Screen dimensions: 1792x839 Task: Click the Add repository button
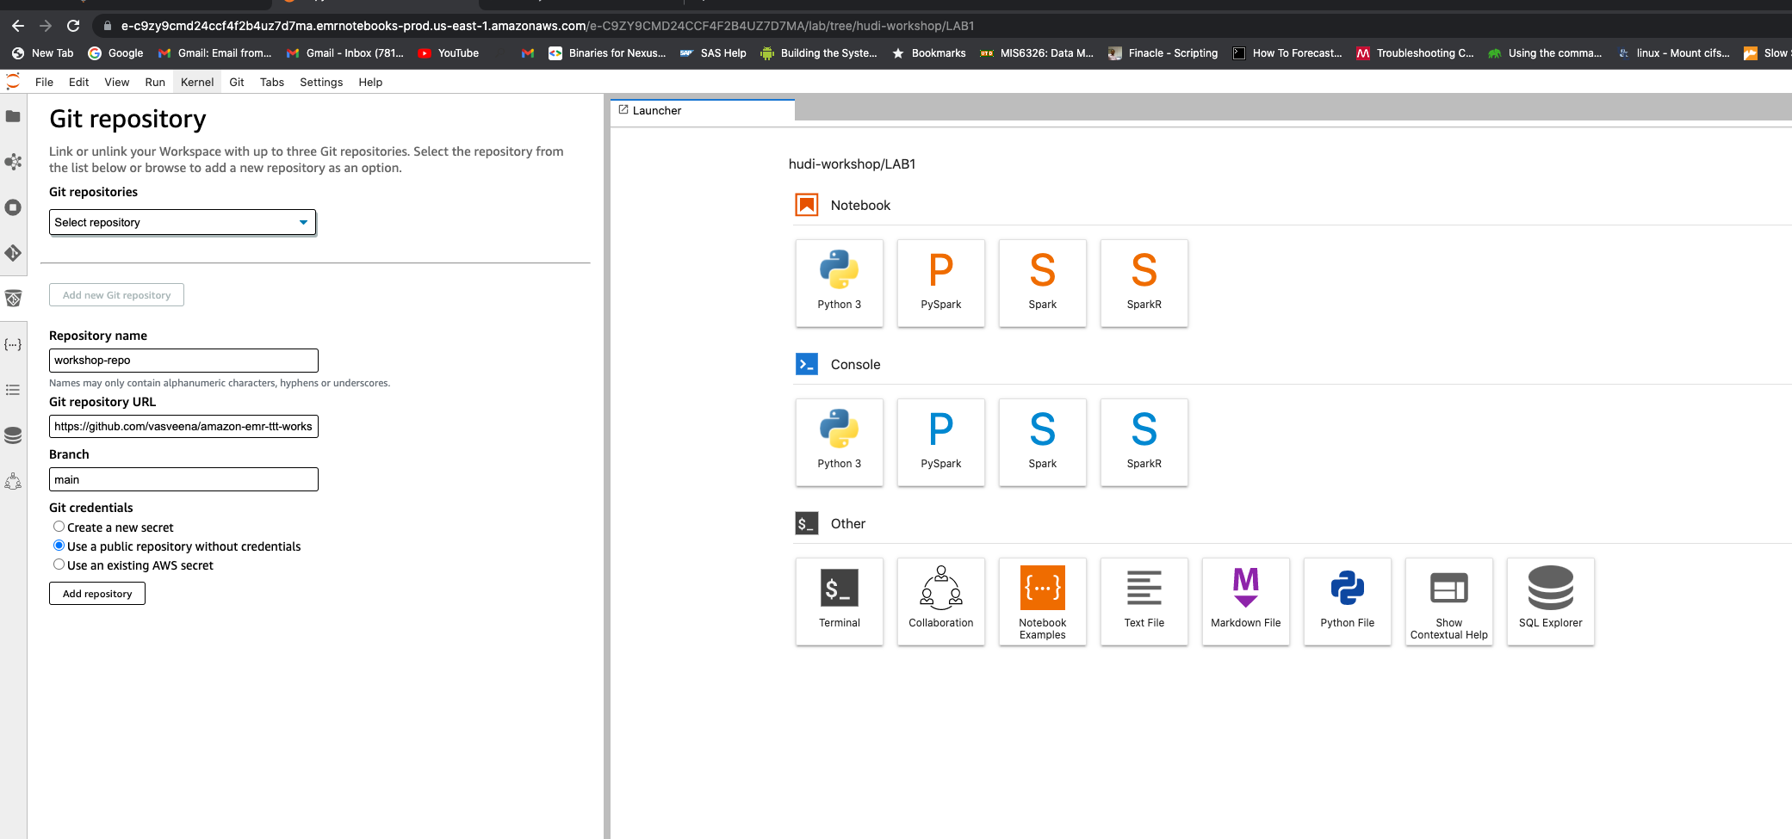tap(97, 594)
